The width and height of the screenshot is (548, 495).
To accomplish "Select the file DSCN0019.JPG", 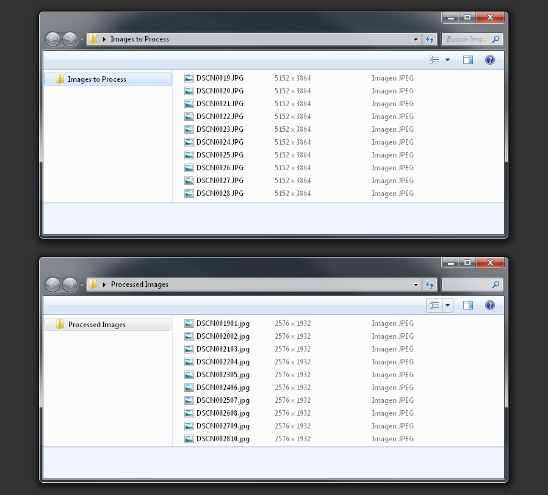I will (220, 78).
